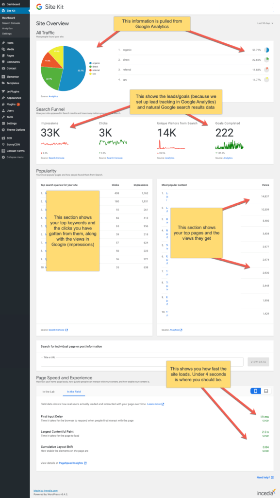Open Analytics link below popular content
The height and width of the screenshot is (498, 280).
176,330
